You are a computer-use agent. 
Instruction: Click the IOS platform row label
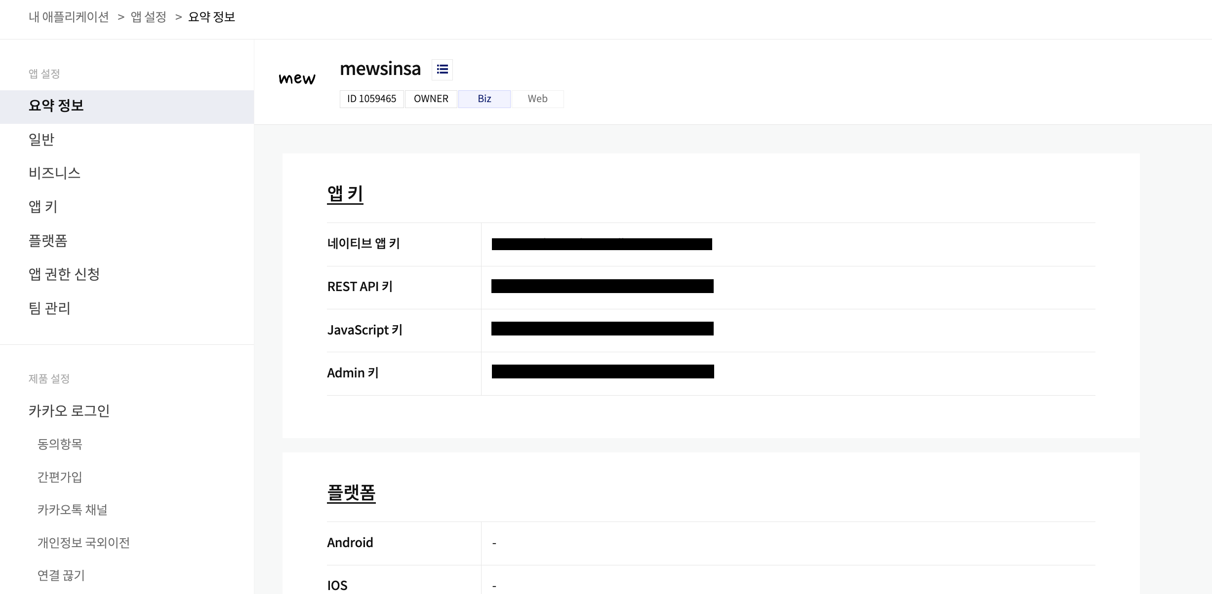[x=337, y=586]
